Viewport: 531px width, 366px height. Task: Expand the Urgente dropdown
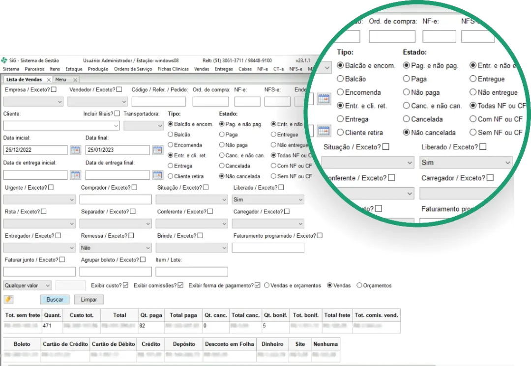tap(39, 199)
